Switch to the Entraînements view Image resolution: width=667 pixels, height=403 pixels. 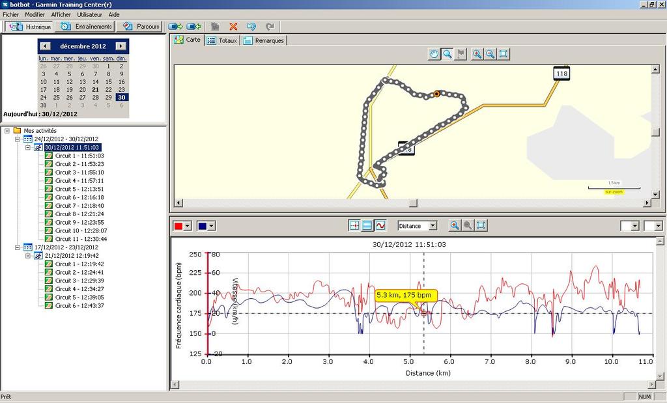click(x=85, y=27)
